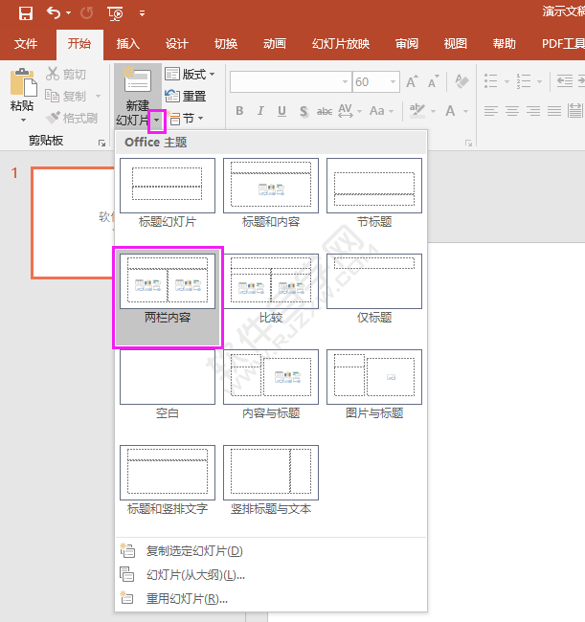The width and height of the screenshot is (585, 622).
Task: Toggle Bold formatting button
Action: (x=239, y=111)
